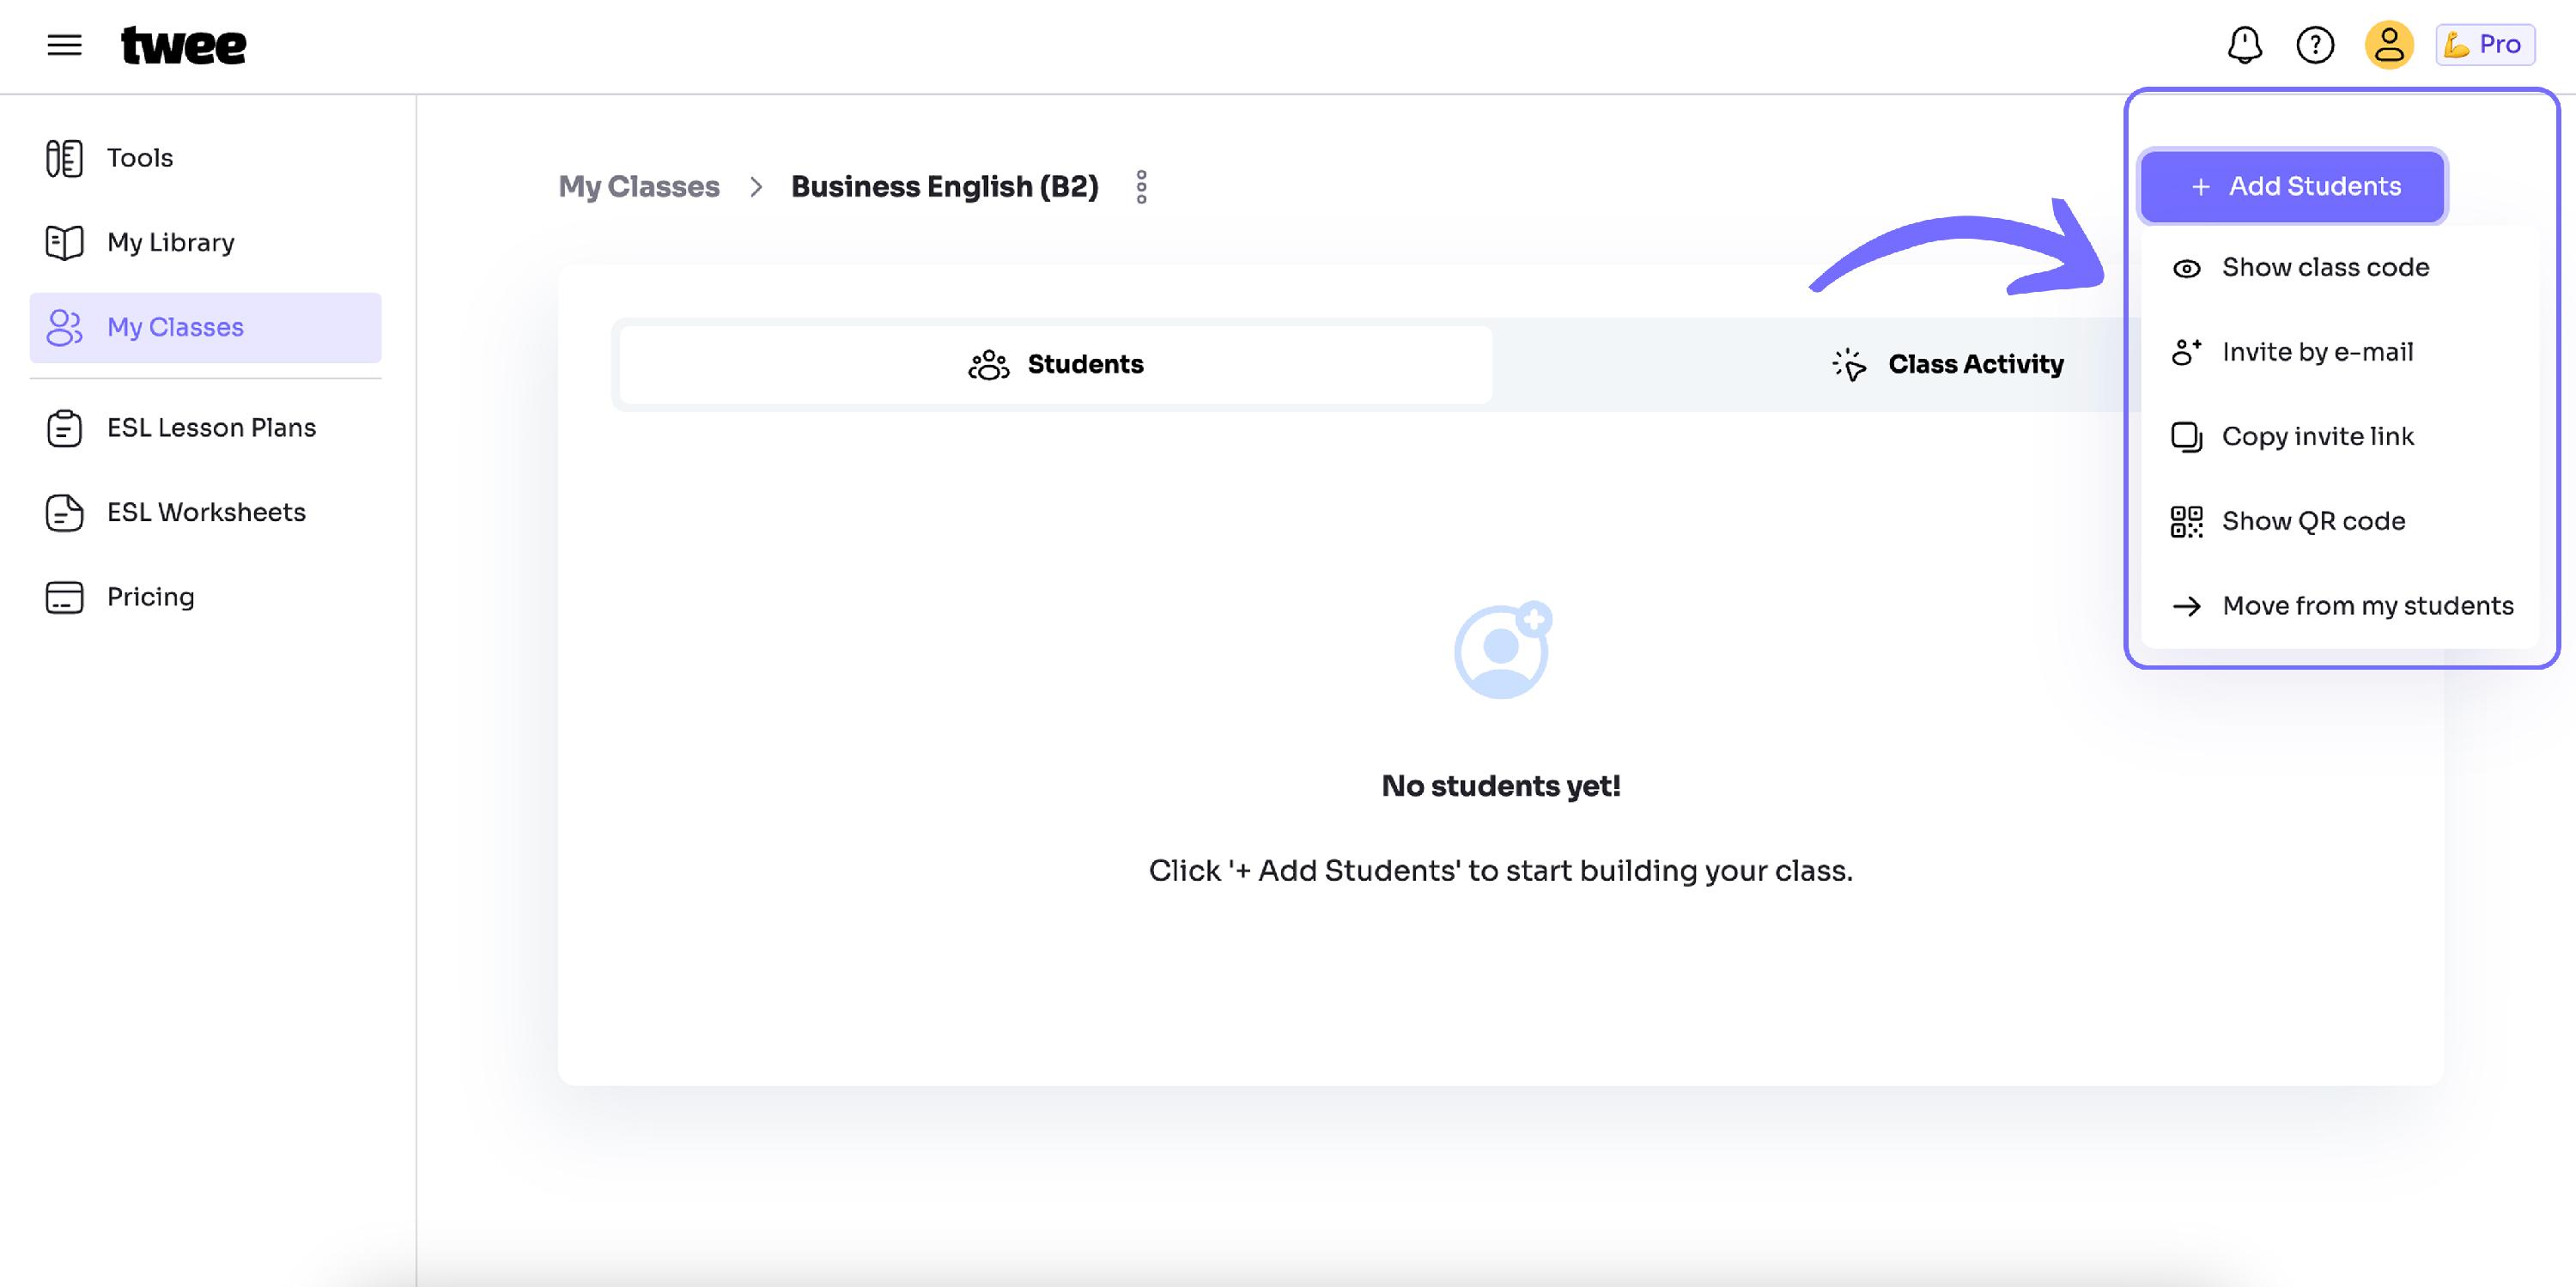Click the plus icon on Add Students
Image resolution: width=2576 pixels, height=1287 pixels.
click(x=2200, y=187)
